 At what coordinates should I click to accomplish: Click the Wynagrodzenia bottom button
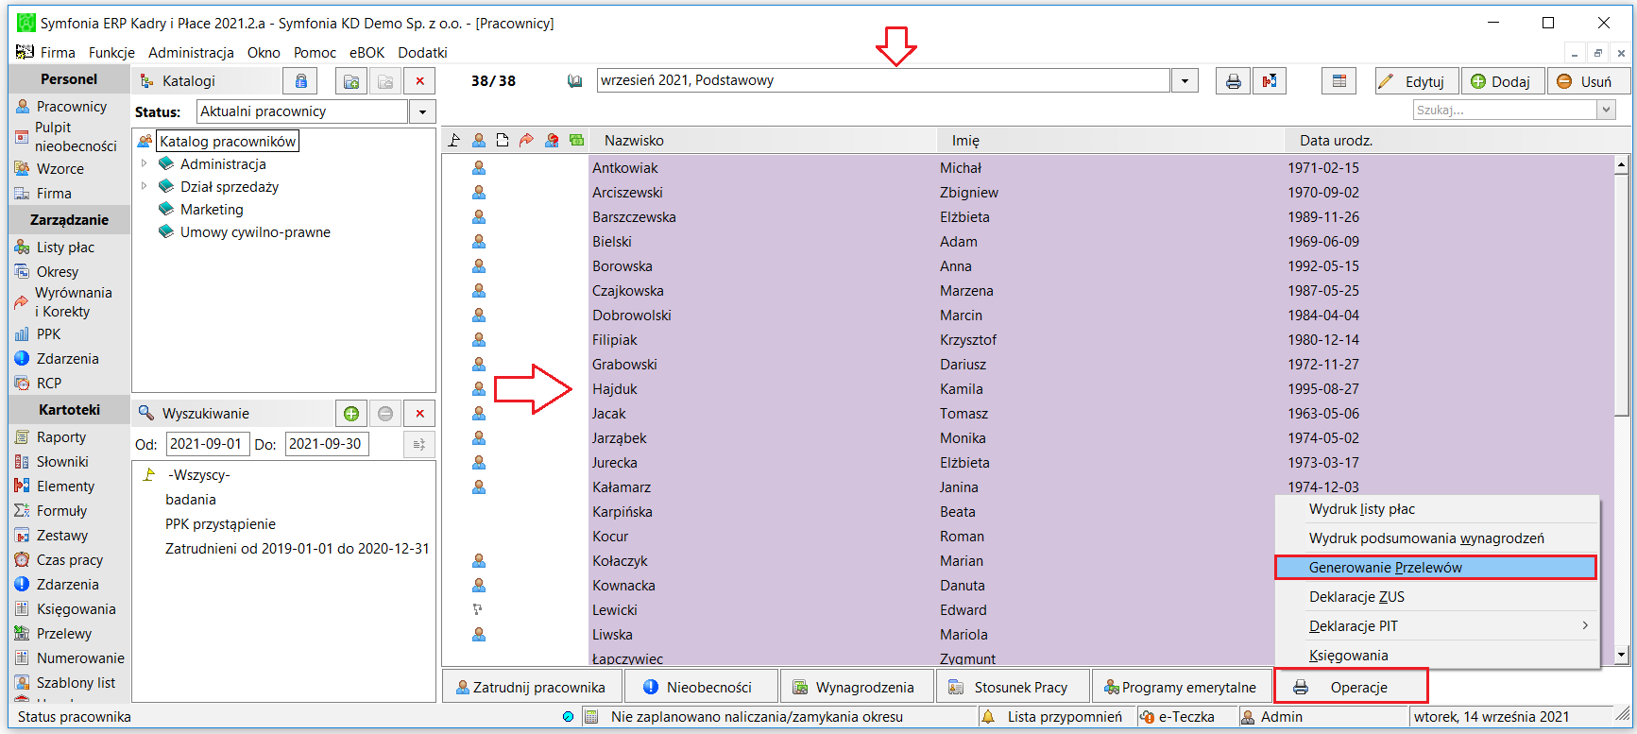(857, 687)
